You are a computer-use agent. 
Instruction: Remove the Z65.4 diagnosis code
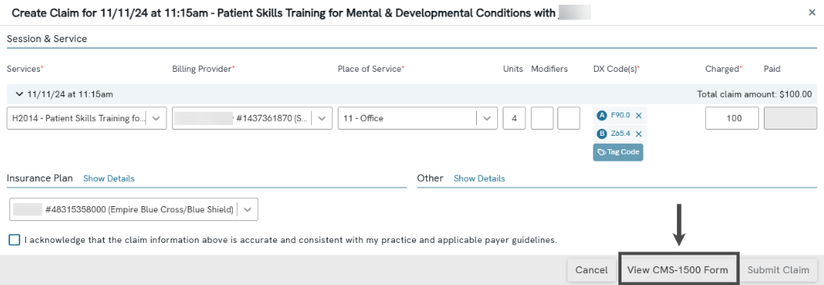click(639, 134)
